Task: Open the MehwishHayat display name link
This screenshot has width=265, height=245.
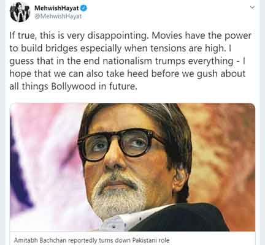Action: pyautogui.click(x=56, y=8)
